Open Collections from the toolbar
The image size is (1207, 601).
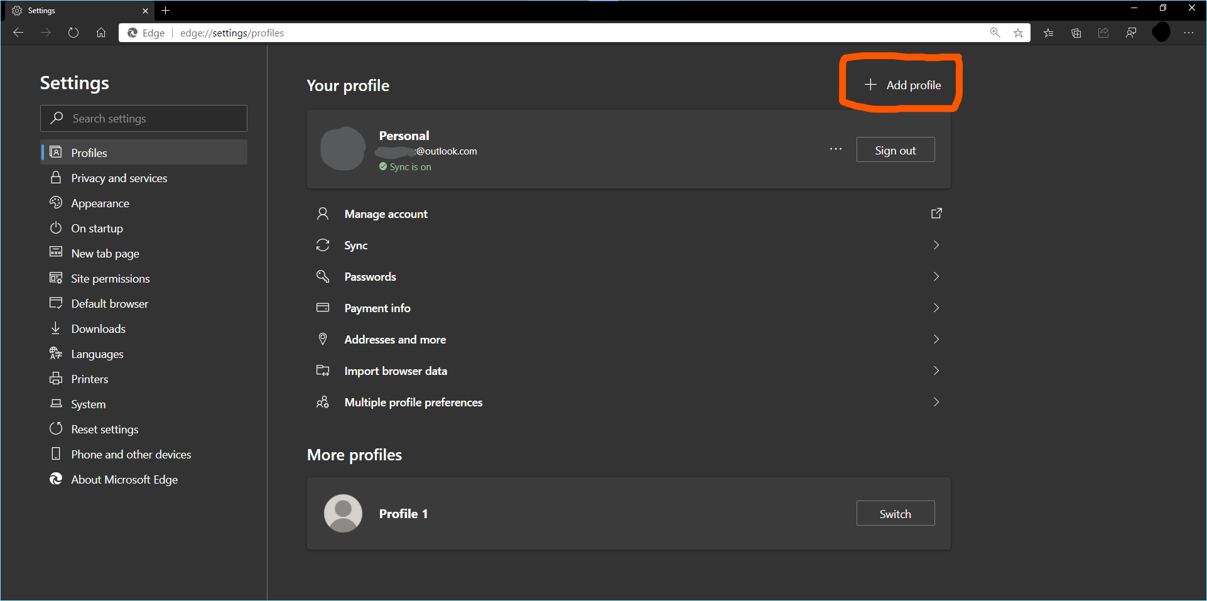[x=1076, y=33]
